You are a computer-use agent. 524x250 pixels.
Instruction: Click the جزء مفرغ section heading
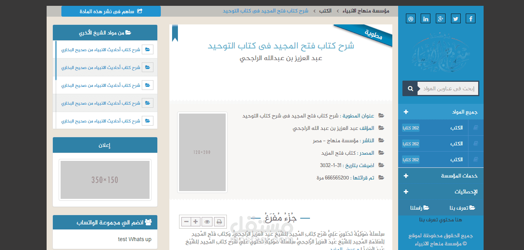[x=281, y=218]
